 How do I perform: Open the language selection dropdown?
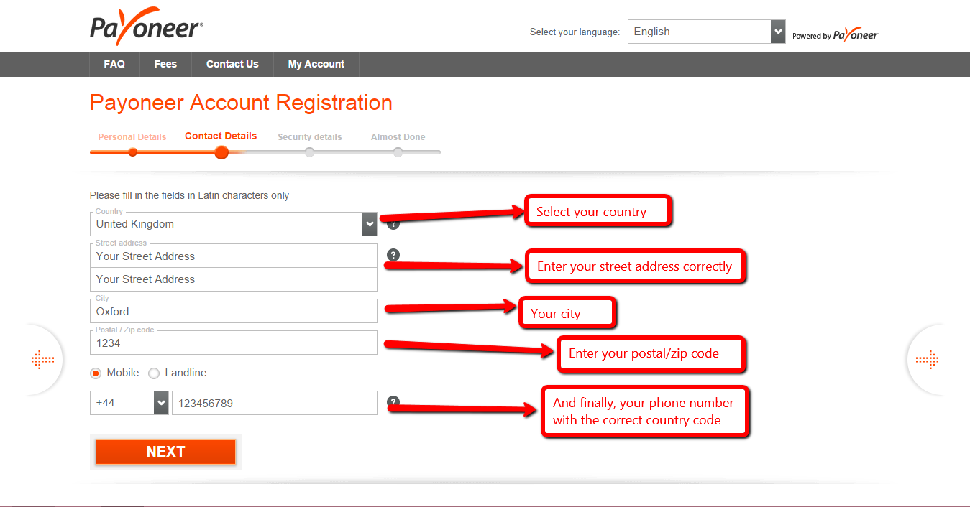[776, 31]
